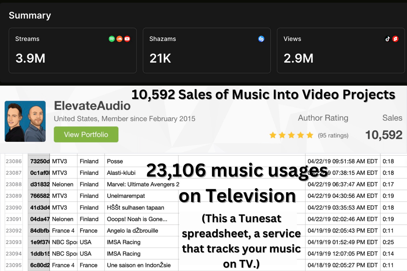This screenshot has width=407, height=271.
Task: Select the d31832 ID cell
Action: (x=39, y=184)
